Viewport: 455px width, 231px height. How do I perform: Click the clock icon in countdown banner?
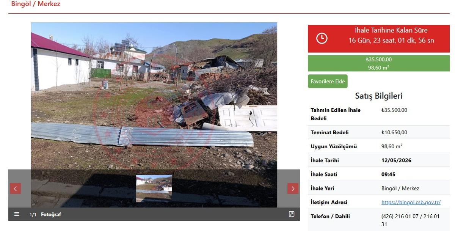[x=322, y=38]
